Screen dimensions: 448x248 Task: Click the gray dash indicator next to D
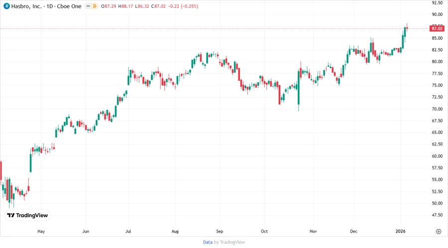pos(88,6)
